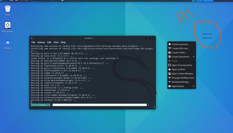Click the Arrange Desktop Icons icon

point(170,77)
